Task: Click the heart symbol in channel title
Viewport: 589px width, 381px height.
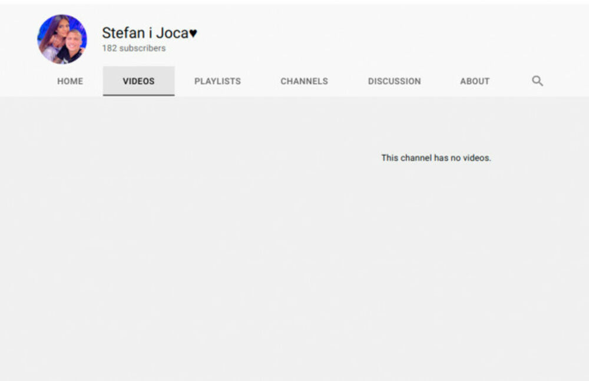Action: [x=193, y=34]
